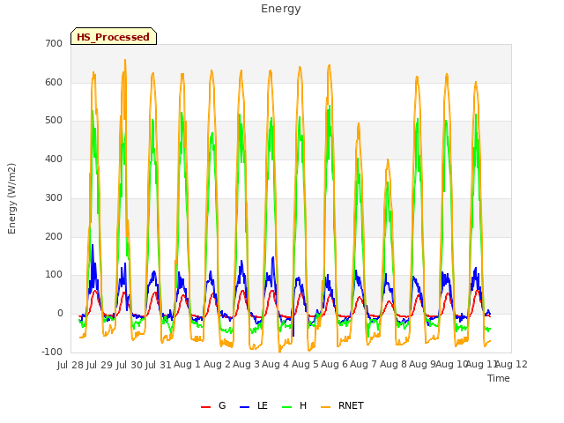Select the RNET legend label
This screenshot has width=564, height=423.
351,405
